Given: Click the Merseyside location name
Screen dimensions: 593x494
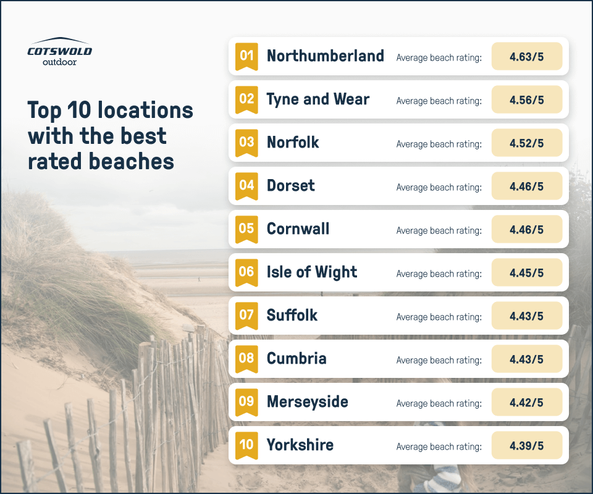Looking at the screenshot, I should (x=307, y=402).
